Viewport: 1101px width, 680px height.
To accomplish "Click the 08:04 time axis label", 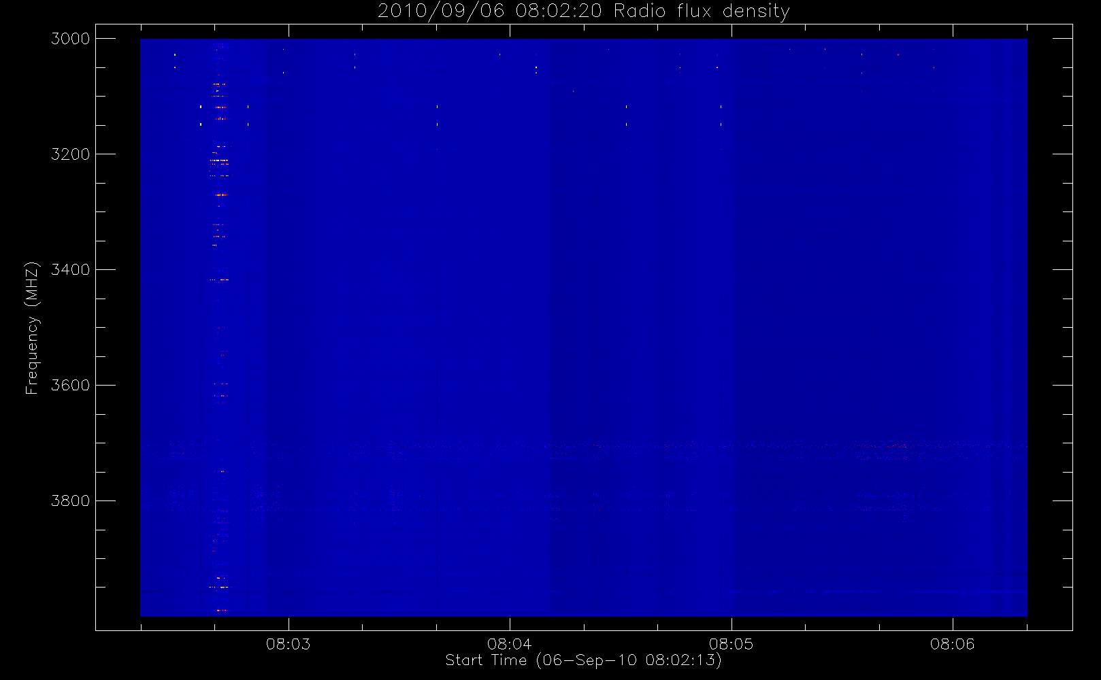I will (x=510, y=644).
